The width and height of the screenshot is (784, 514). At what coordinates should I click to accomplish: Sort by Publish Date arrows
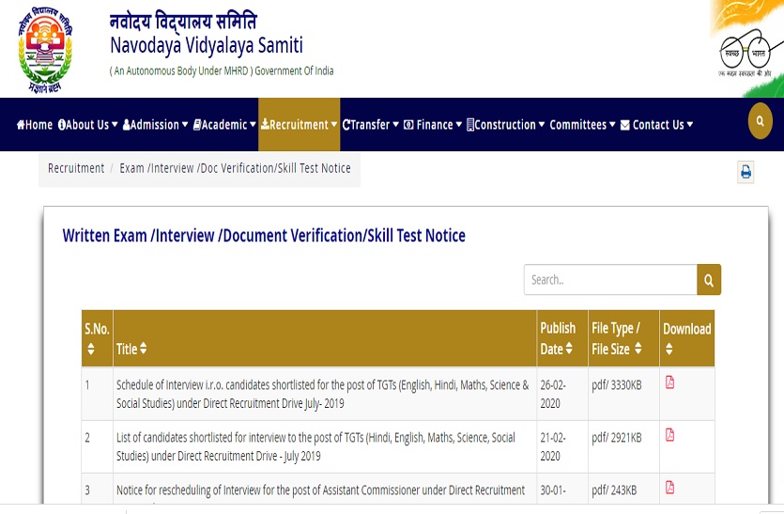pyautogui.click(x=569, y=349)
